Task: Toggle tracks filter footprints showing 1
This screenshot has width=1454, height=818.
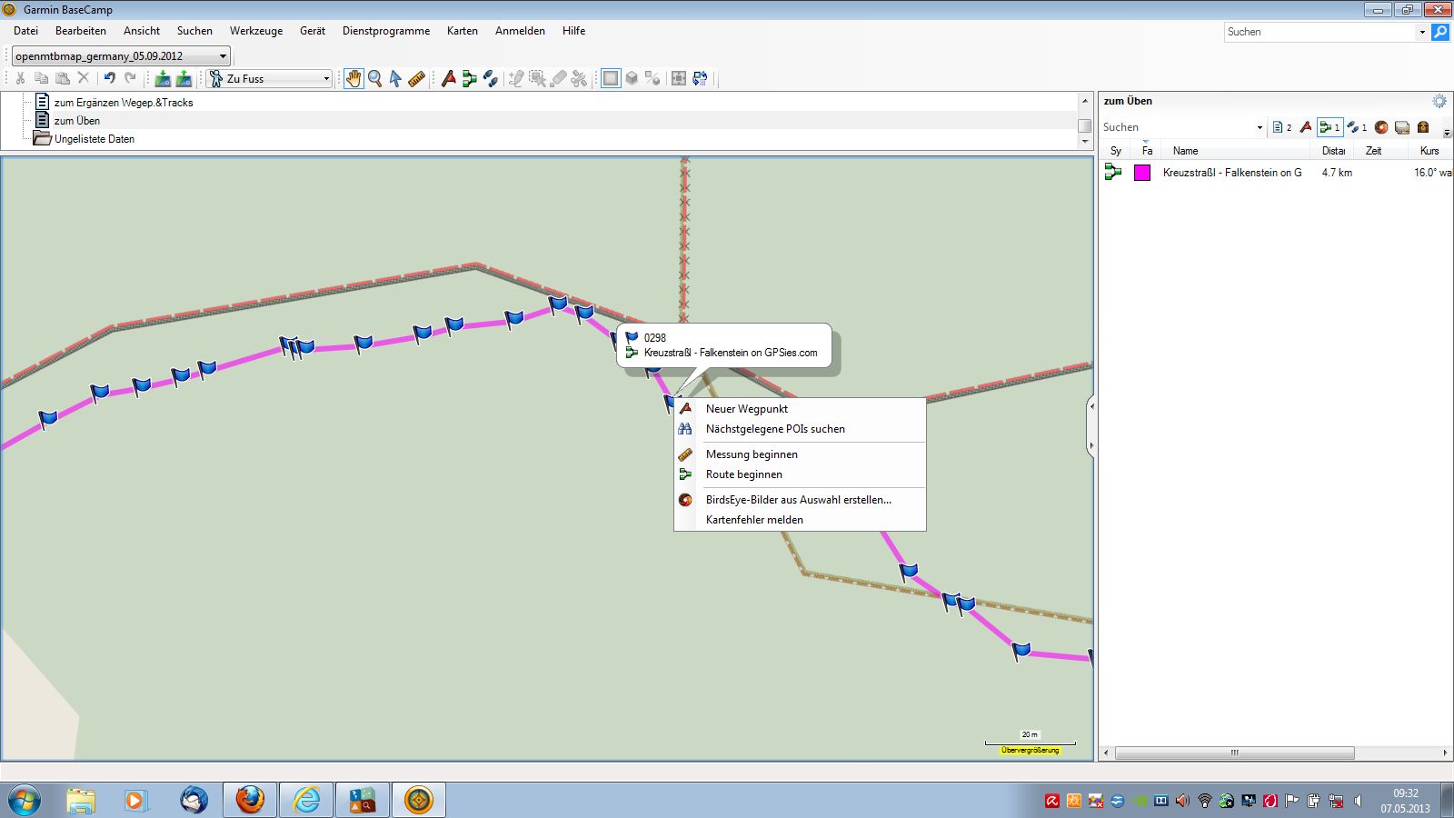Action: coord(1357,127)
